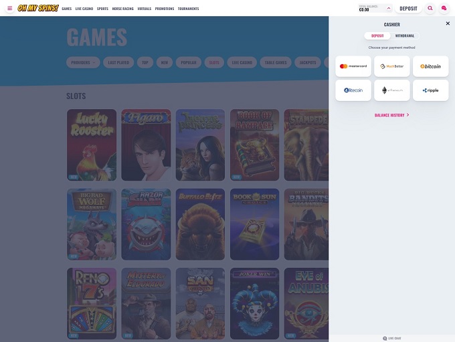Click the Oh My Spins logo
The image size is (455, 342).
click(37, 9)
